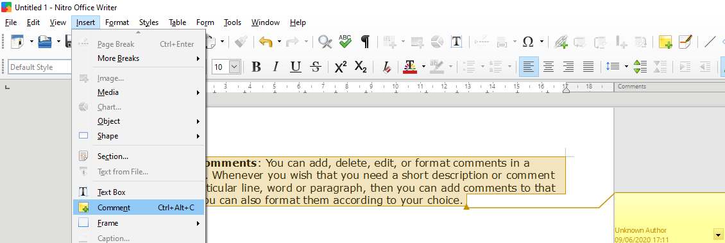Open the Styles menu
The width and height of the screenshot is (725, 243).
[x=149, y=22]
